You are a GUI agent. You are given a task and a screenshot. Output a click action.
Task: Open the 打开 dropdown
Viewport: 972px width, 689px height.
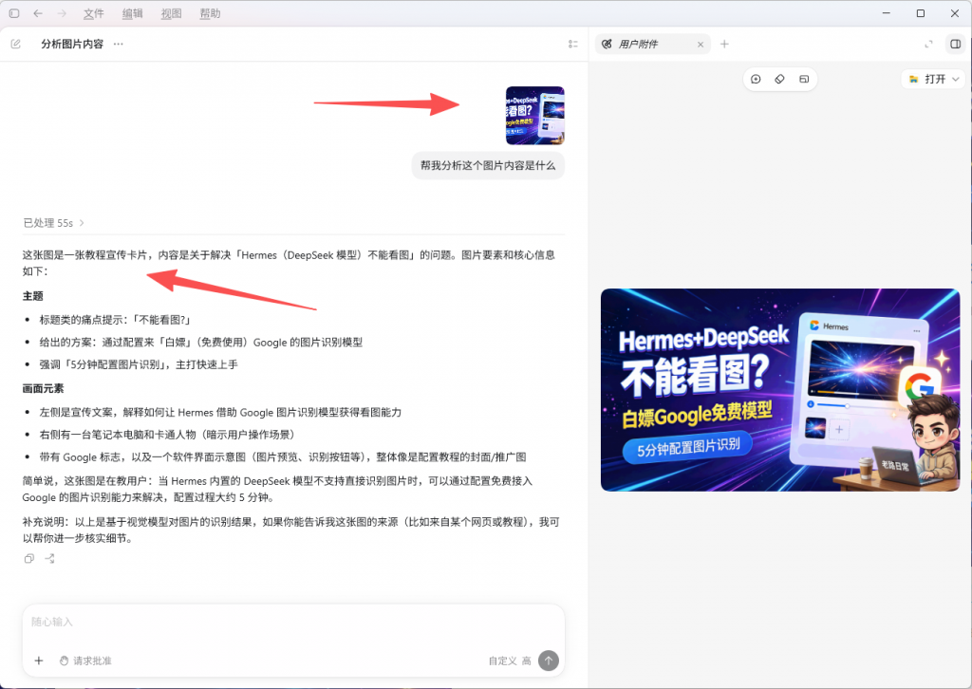point(934,79)
